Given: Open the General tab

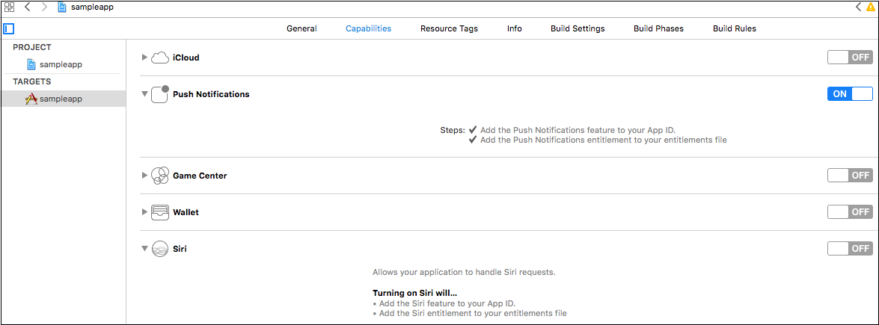Looking at the screenshot, I should click(x=301, y=28).
